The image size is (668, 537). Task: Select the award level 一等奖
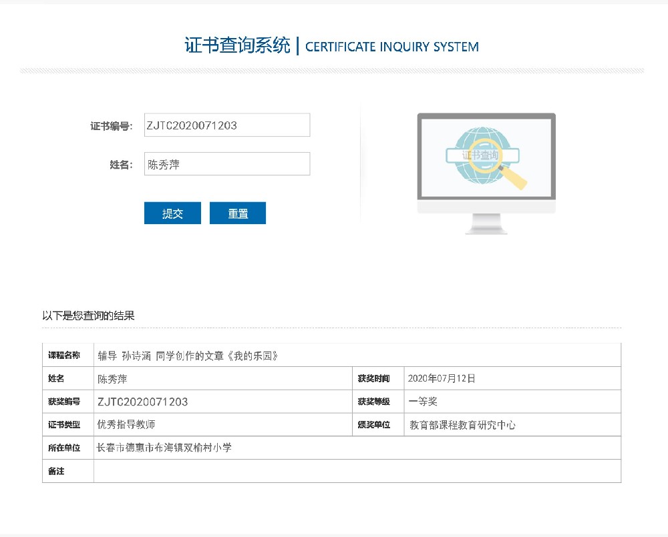point(423,402)
